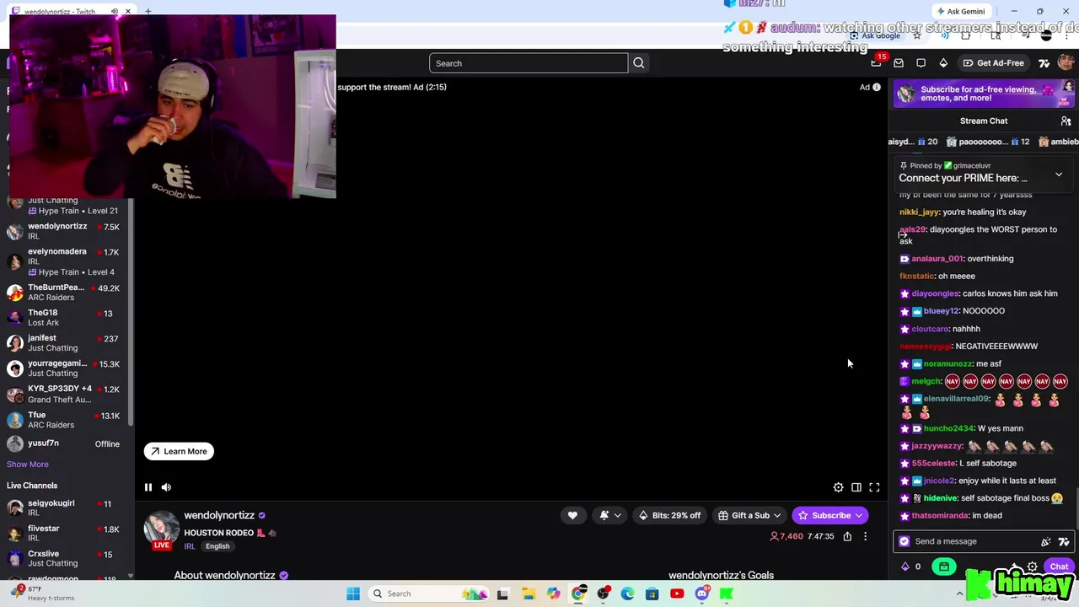
Task: Open yusuf7n offline channel
Action: click(66, 443)
